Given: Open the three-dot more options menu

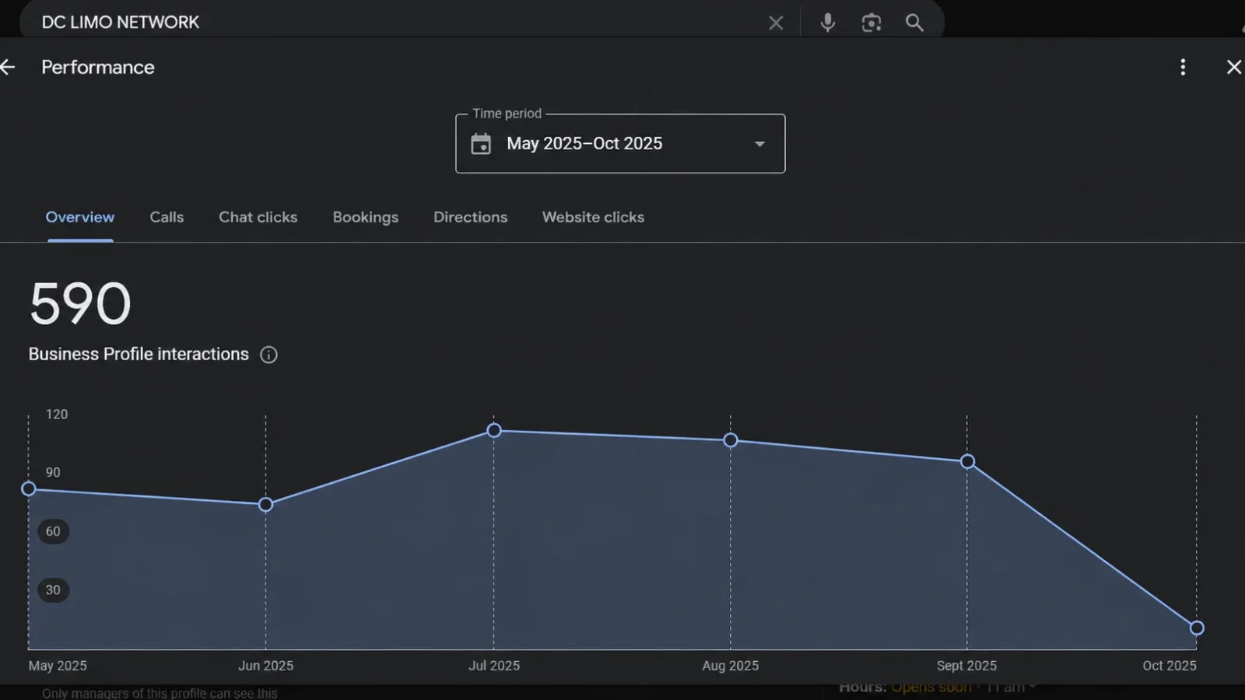Looking at the screenshot, I should click(1183, 68).
